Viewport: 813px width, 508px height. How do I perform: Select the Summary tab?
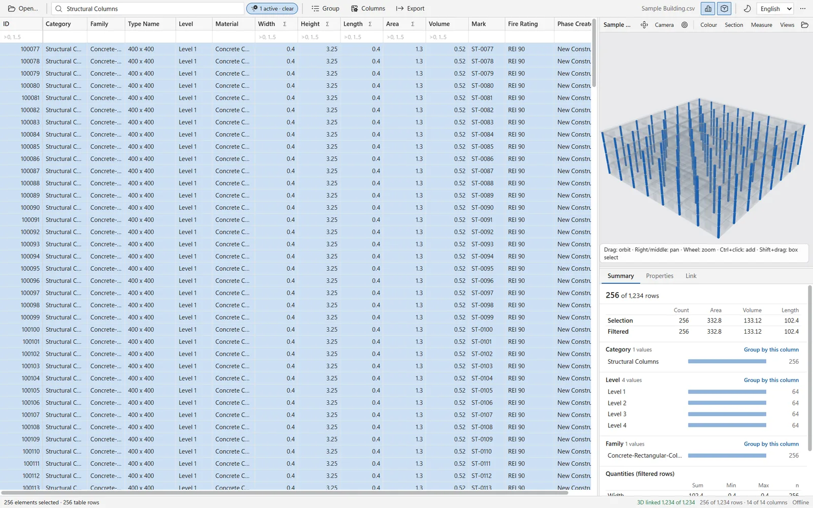coord(620,276)
